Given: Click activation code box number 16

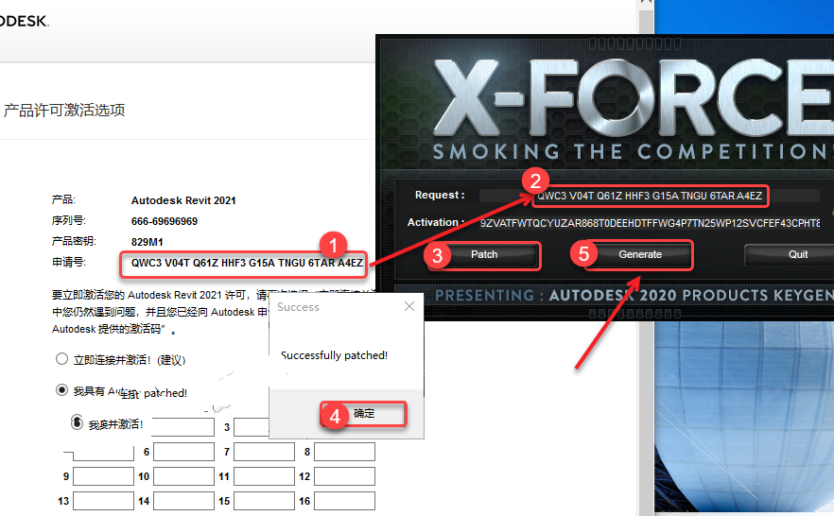Looking at the screenshot, I should (344, 501).
